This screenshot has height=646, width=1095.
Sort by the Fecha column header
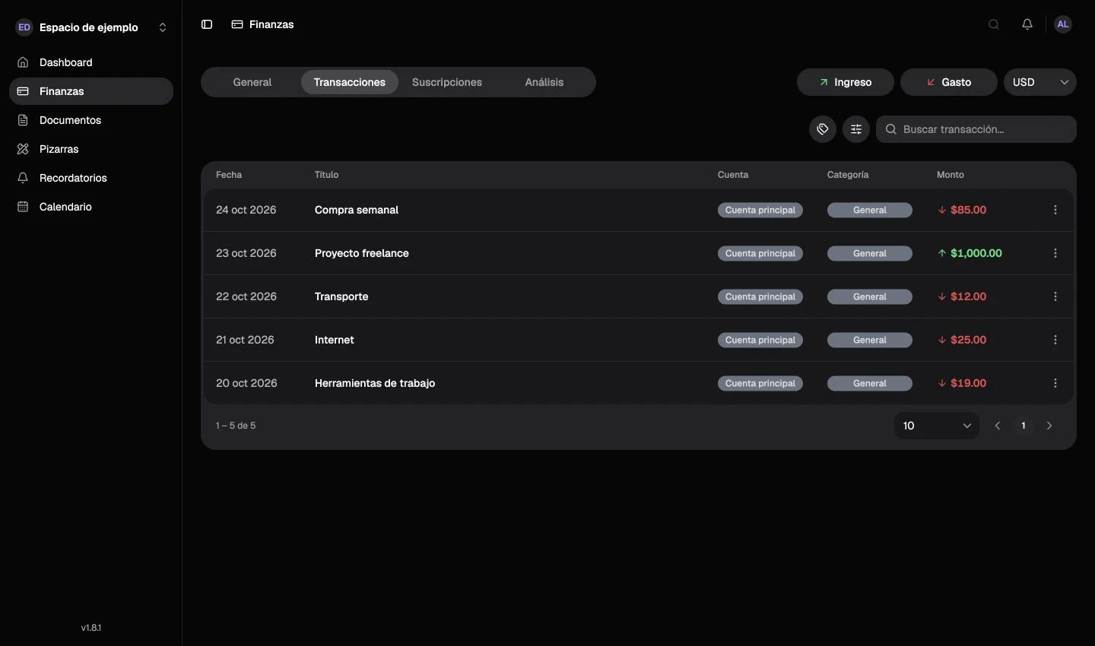(x=229, y=175)
